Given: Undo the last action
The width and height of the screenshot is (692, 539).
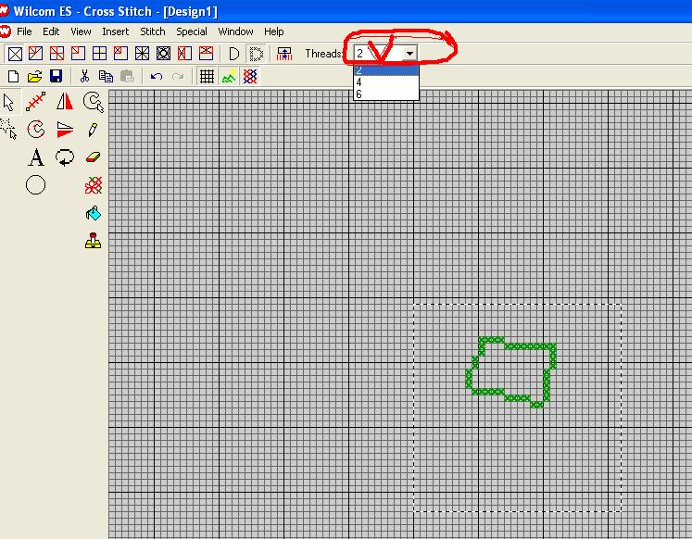Looking at the screenshot, I should pyautogui.click(x=157, y=77).
